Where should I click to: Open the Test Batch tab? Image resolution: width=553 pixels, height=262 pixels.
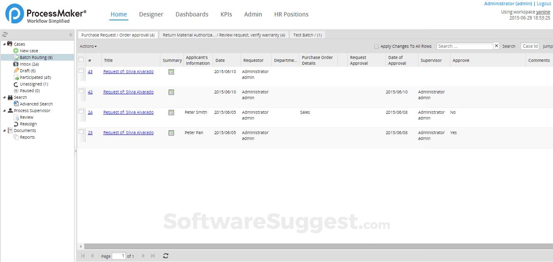tap(307, 35)
